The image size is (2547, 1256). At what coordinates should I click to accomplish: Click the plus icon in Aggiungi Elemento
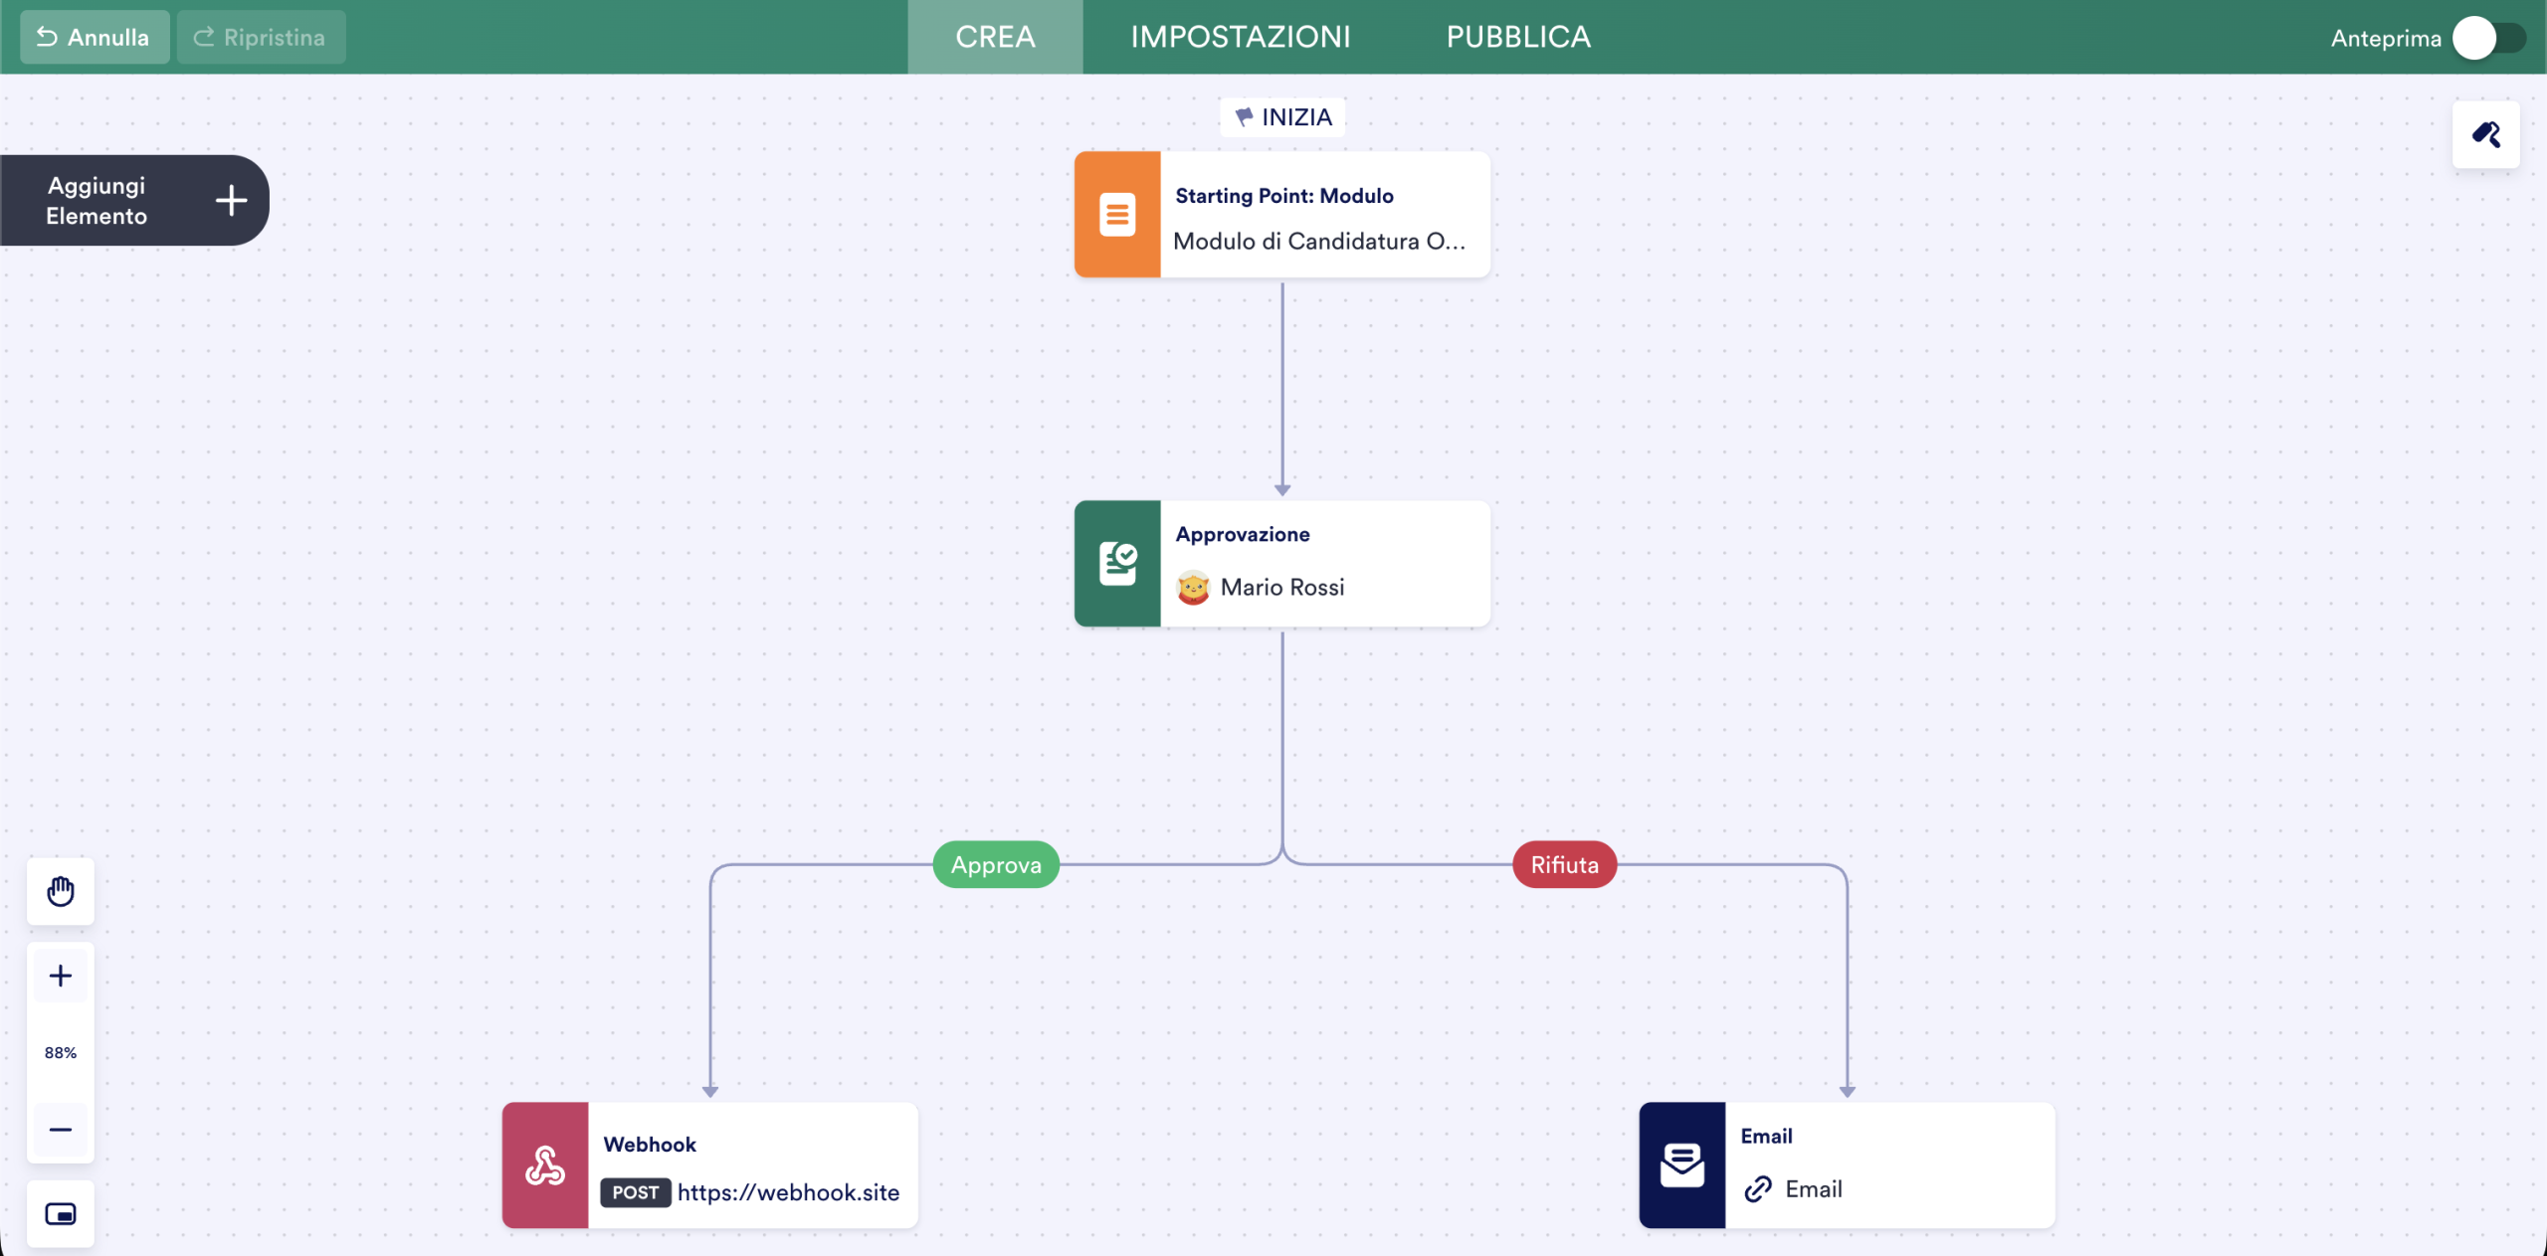pyautogui.click(x=232, y=201)
